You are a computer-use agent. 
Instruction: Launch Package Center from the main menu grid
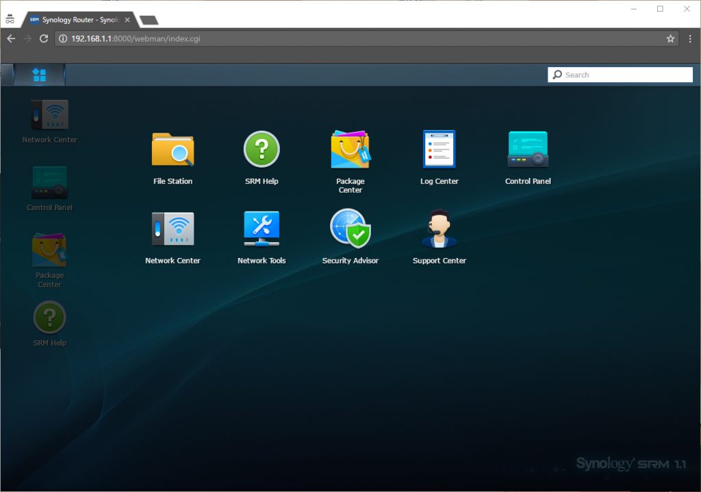pyautogui.click(x=350, y=161)
